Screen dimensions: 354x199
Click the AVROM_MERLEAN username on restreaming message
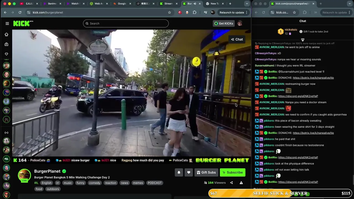click(x=272, y=84)
